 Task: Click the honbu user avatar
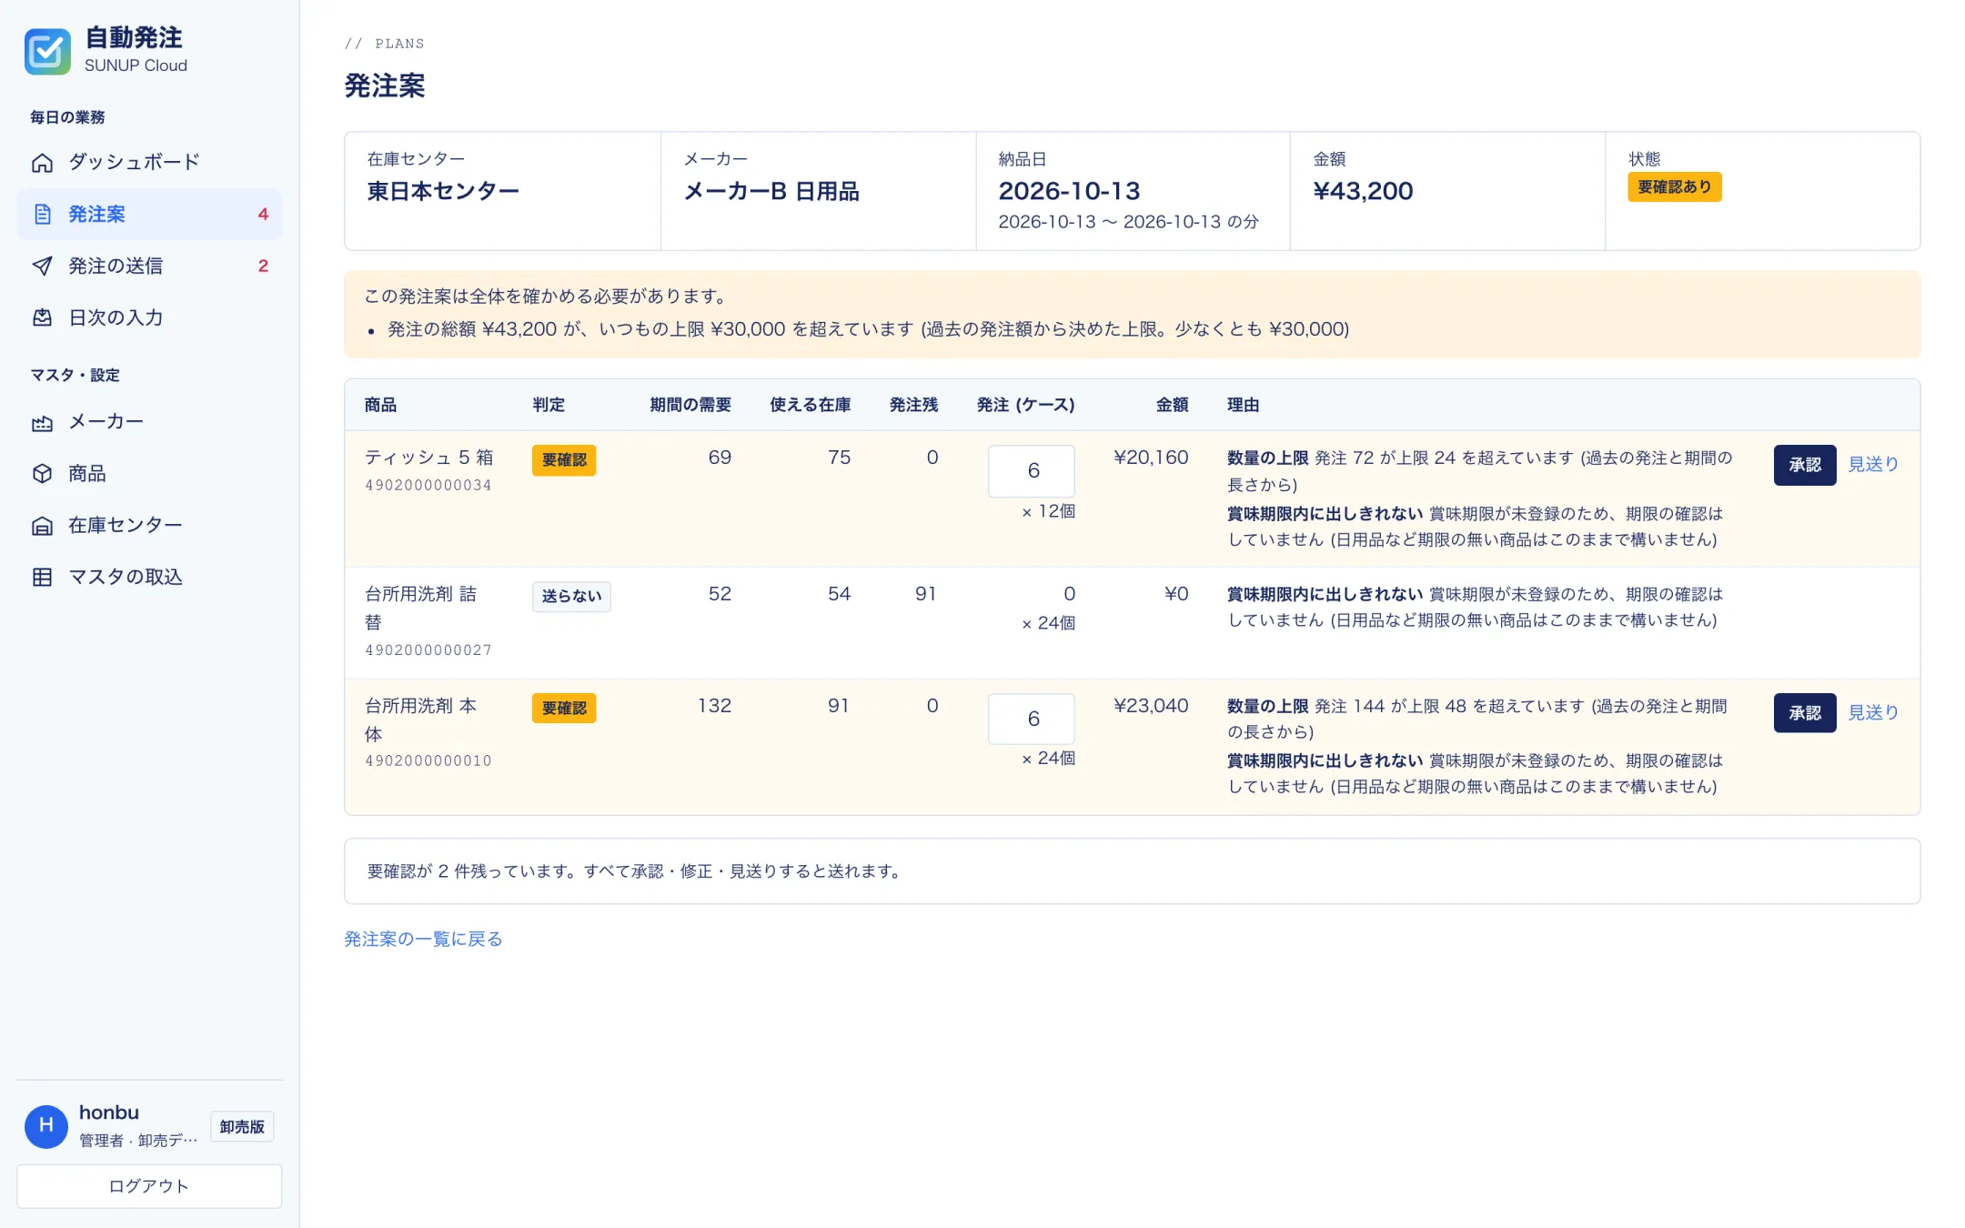tap(46, 1126)
